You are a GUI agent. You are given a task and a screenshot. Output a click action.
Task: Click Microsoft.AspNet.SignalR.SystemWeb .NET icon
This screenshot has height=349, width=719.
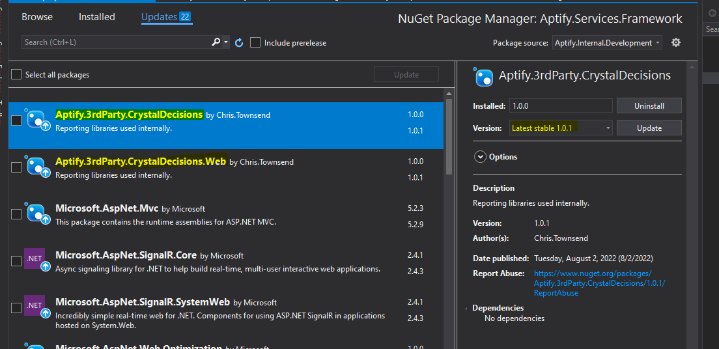pos(36,307)
